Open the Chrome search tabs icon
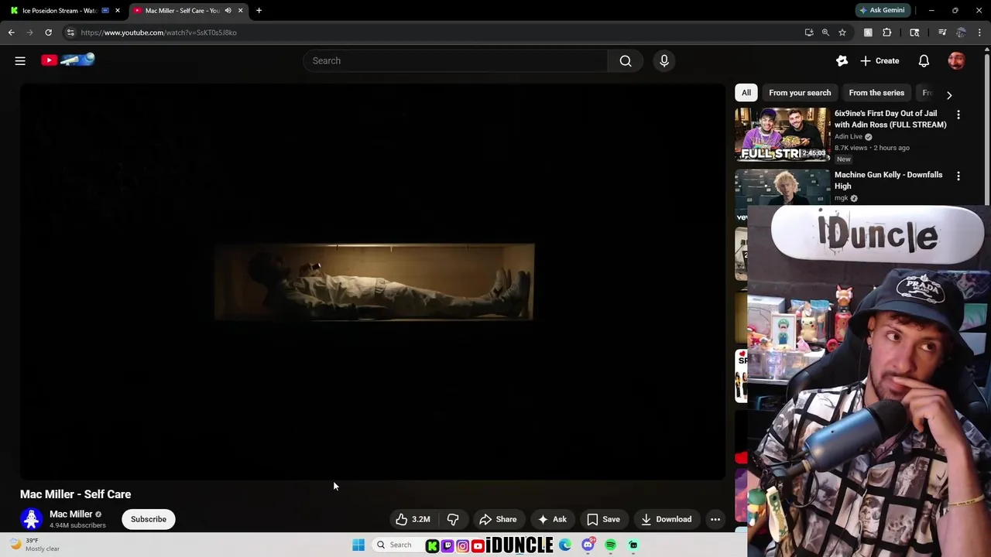The height and width of the screenshot is (557, 991). tap(914, 32)
